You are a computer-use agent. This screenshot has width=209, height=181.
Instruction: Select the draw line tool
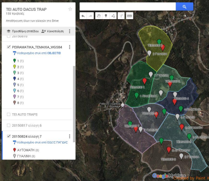[x=113, y=16]
